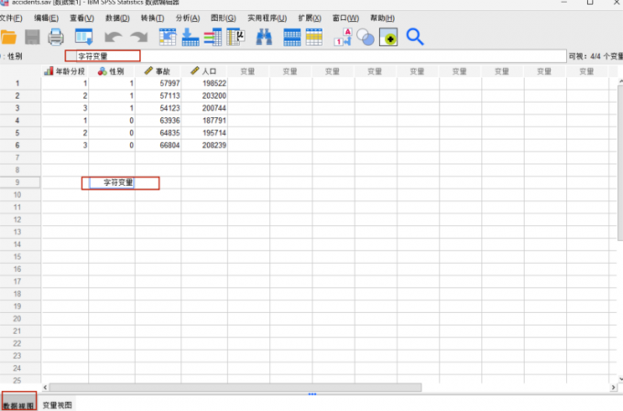The image size is (623, 411).
Task: Click the Find binoculars icon
Action: tap(264, 38)
